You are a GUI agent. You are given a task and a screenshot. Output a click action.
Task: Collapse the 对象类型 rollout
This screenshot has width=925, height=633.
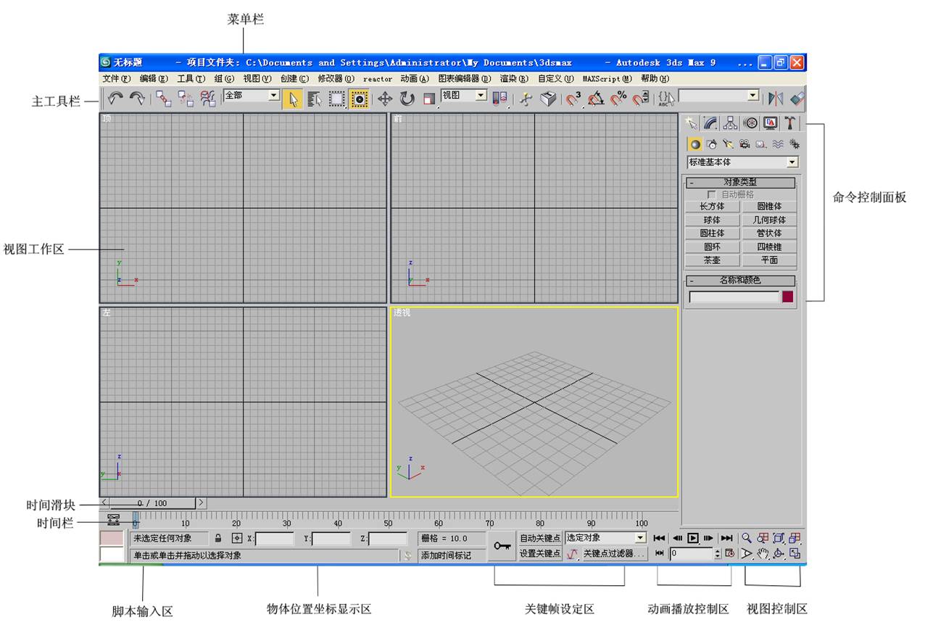point(740,183)
